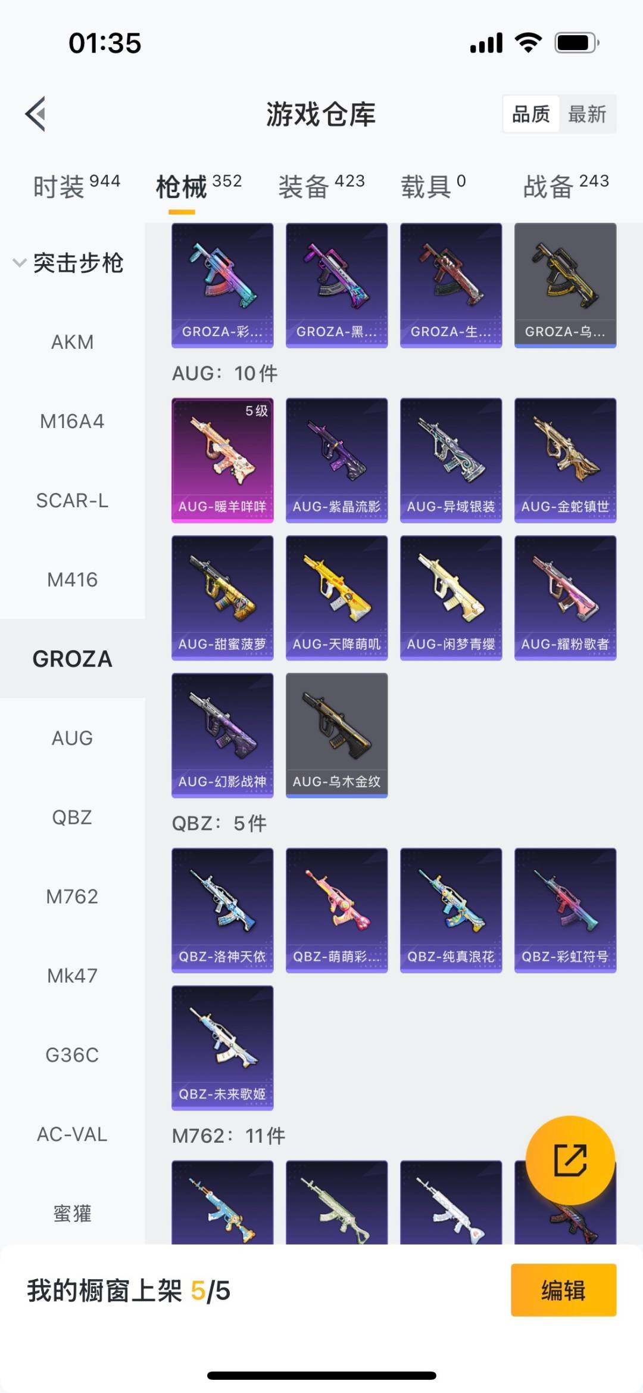Choose AC-VAL in the sidebar
643x1393 pixels.
(73, 1134)
